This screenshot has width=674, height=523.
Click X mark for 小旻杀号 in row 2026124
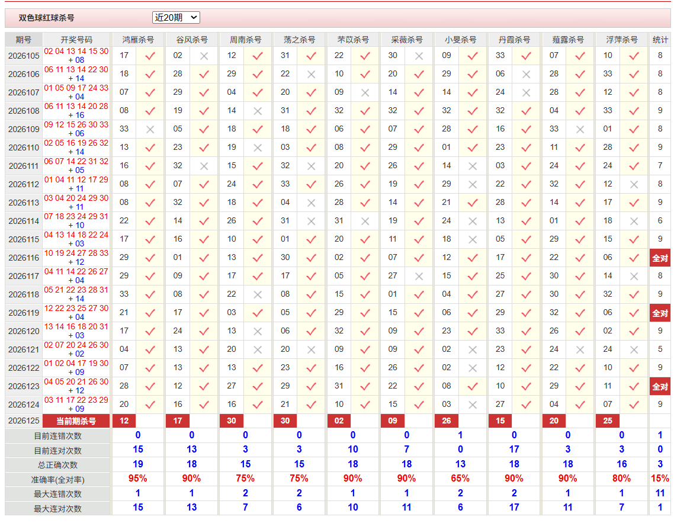[x=473, y=405]
